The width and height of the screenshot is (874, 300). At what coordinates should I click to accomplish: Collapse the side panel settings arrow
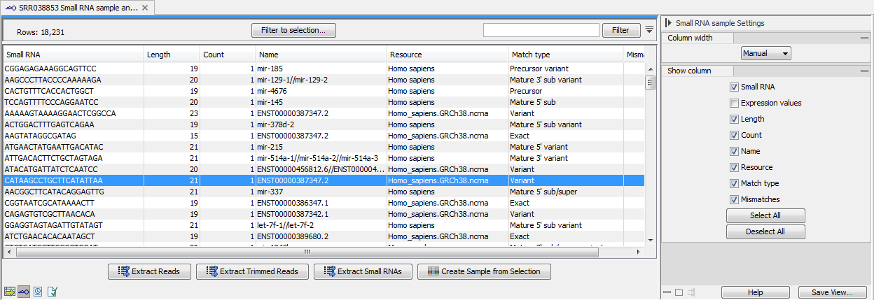click(x=669, y=23)
